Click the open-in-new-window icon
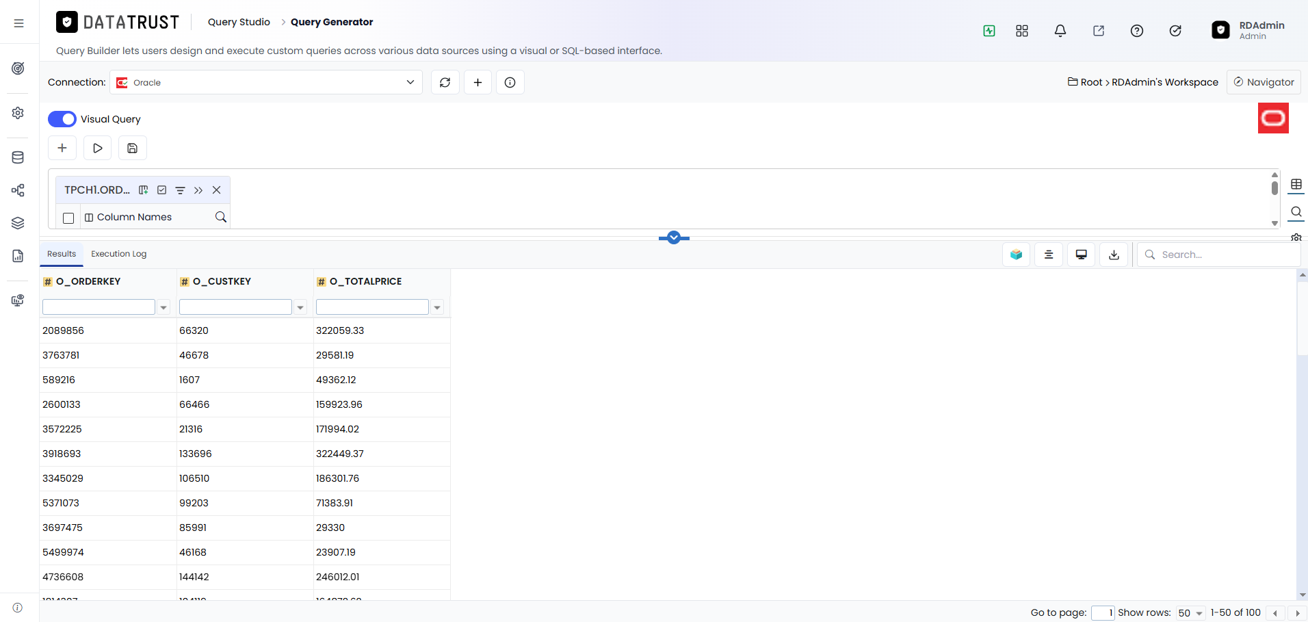This screenshot has width=1308, height=622. pyautogui.click(x=1099, y=31)
